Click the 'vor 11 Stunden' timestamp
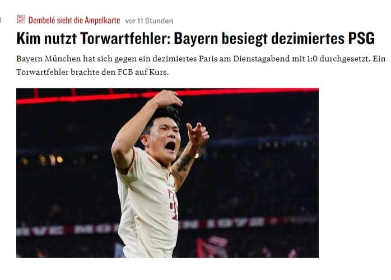Screen dimensions: 391x280 [x=149, y=21]
